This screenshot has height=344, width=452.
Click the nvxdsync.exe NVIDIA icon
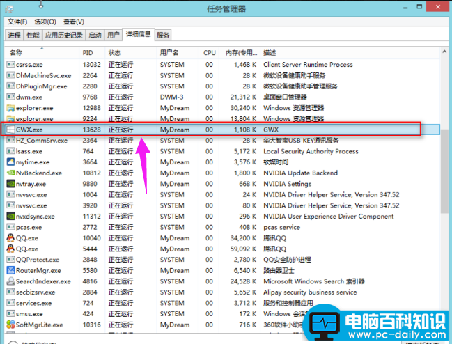10,216
